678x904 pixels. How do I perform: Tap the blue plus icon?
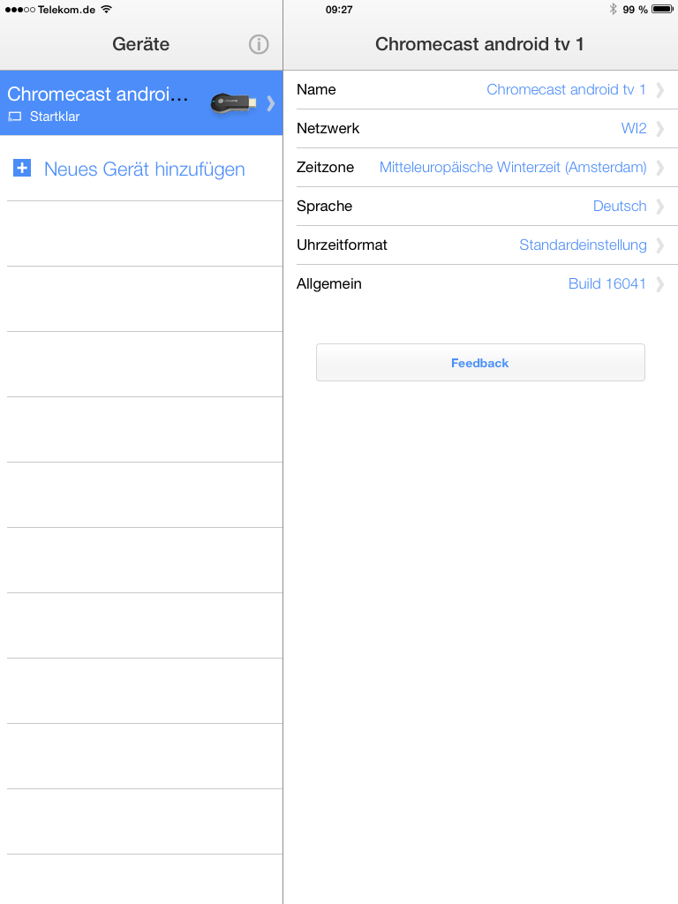(22, 168)
